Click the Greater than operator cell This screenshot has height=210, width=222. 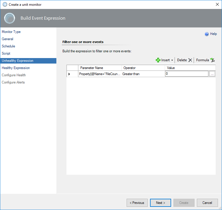click(x=143, y=74)
